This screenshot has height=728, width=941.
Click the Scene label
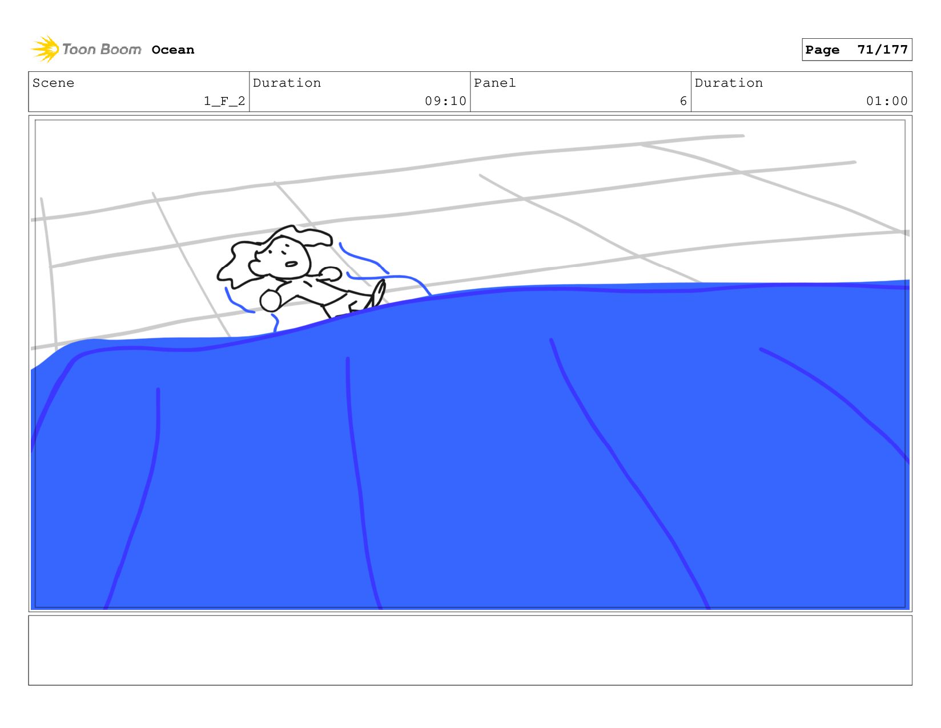click(53, 83)
